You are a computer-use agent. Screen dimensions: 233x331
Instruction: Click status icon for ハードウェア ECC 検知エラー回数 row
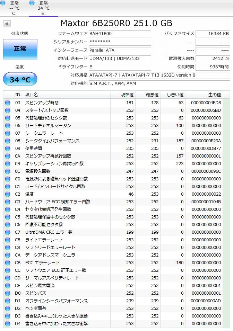pyautogui.click(x=8, y=202)
